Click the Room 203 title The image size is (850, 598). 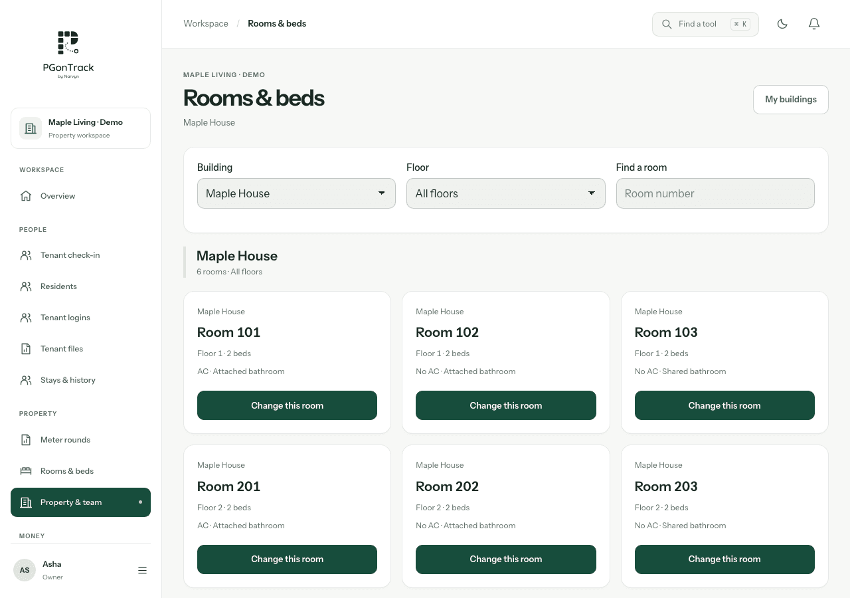666,486
